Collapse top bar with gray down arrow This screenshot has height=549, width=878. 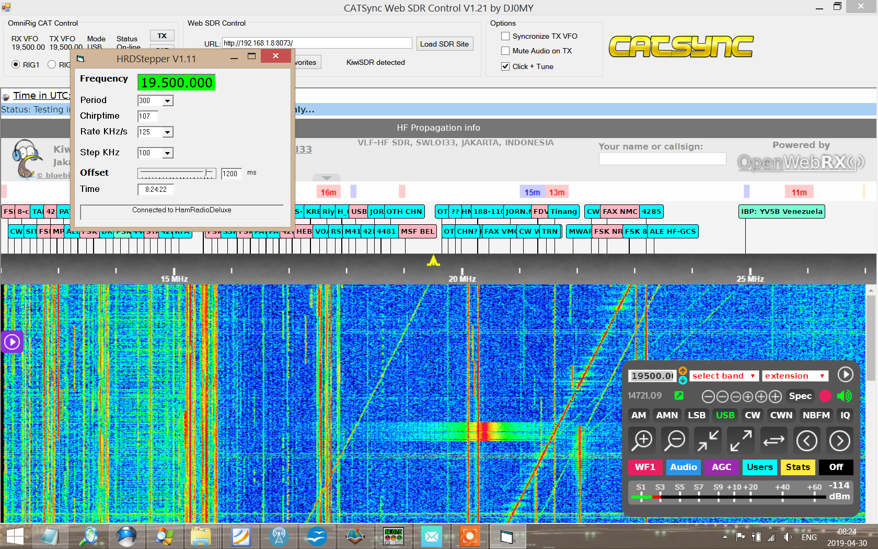327,178
